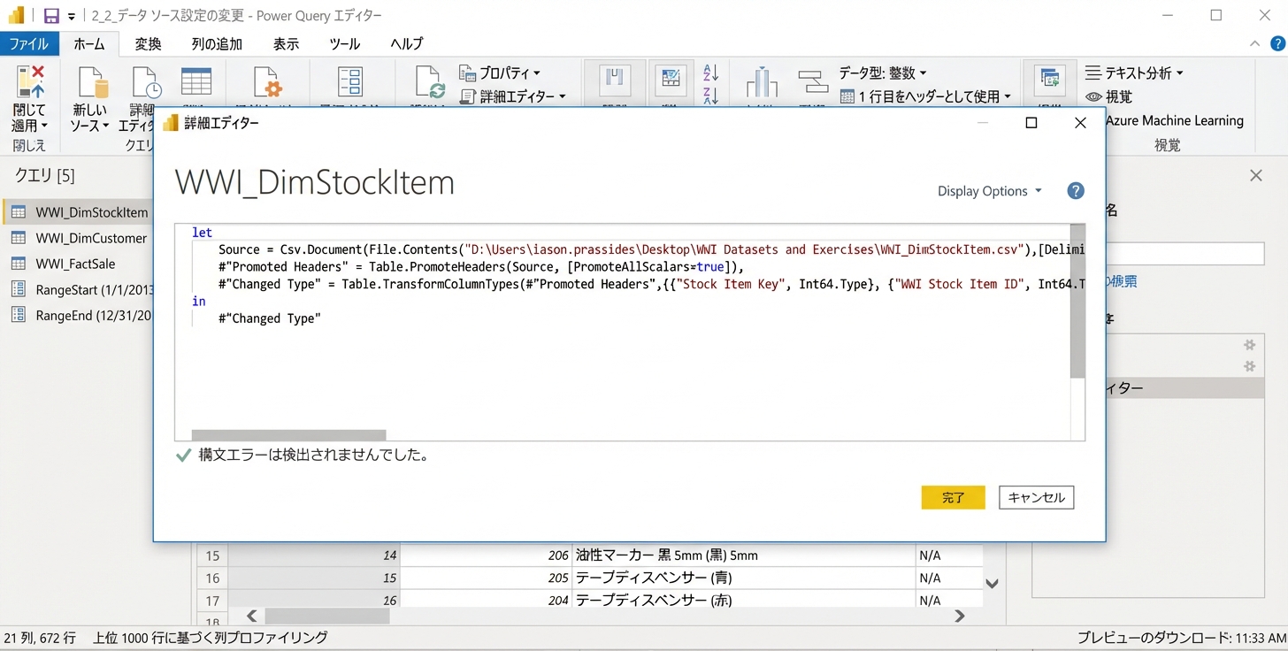Open the 1行目をヘッダーとして使用 dropdown arrow

point(1008,96)
